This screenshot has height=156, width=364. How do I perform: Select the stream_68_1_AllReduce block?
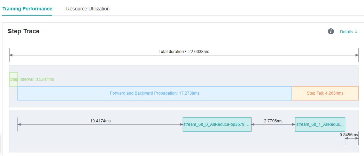pyautogui.click(x=320, y=124)
